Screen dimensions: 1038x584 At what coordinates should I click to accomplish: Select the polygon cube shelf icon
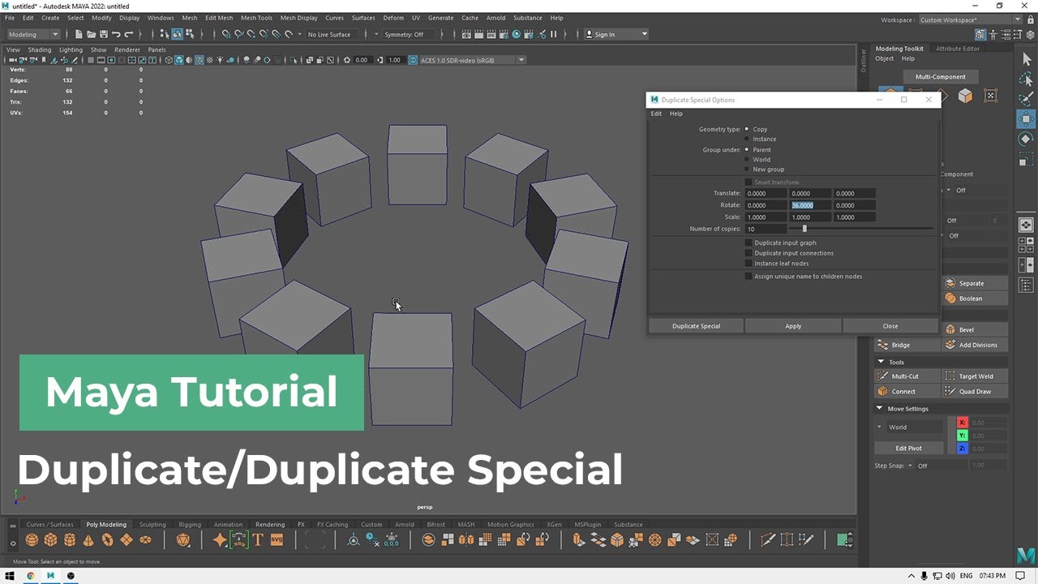tap(50, 539)
